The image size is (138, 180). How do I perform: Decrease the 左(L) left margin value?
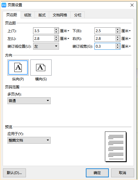click(x=56, y=40)
